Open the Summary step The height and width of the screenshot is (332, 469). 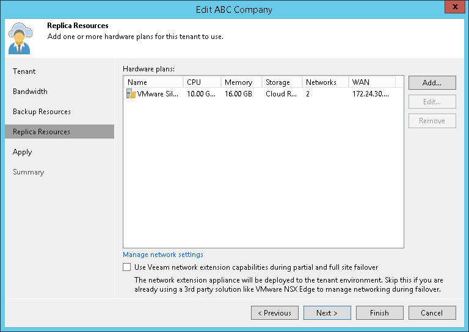(29, 172)
